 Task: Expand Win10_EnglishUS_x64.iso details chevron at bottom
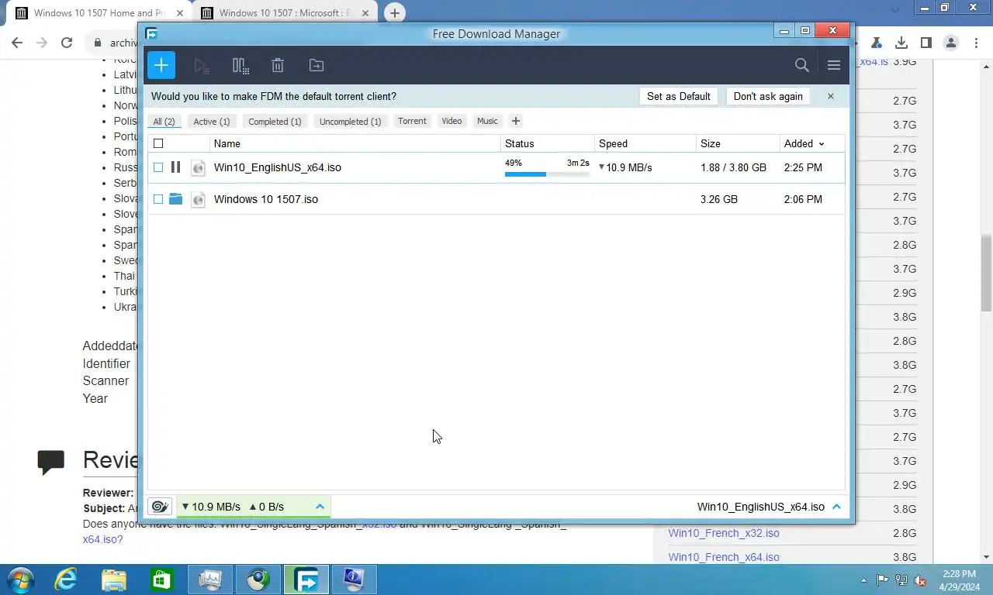(x=836, y=507)
